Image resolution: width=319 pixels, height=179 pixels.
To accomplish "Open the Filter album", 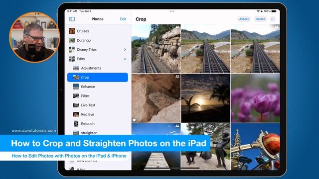I will 98,96.
